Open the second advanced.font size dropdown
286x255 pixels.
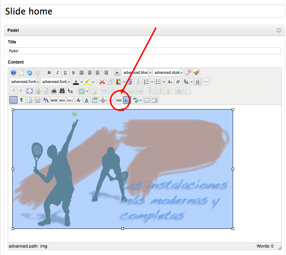click(x=56, y=82)
